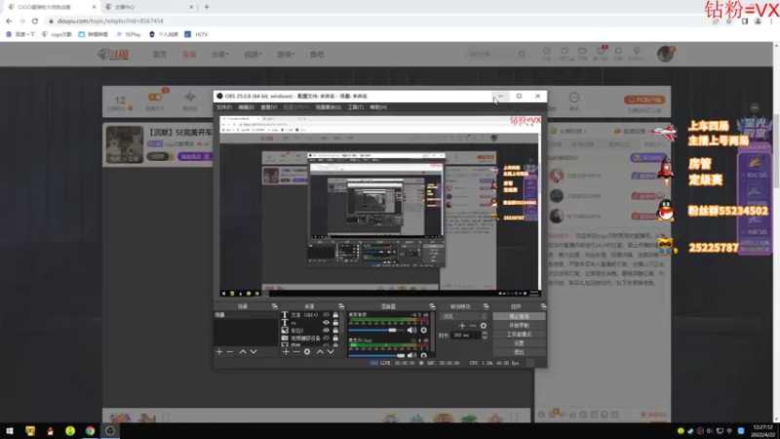780x439 pixels.
Task: Toggle lock on the image source row
Action: tap(335, 330)
